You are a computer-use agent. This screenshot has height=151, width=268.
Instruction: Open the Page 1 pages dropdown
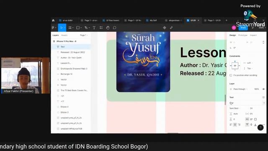click(x=84, y=35)
